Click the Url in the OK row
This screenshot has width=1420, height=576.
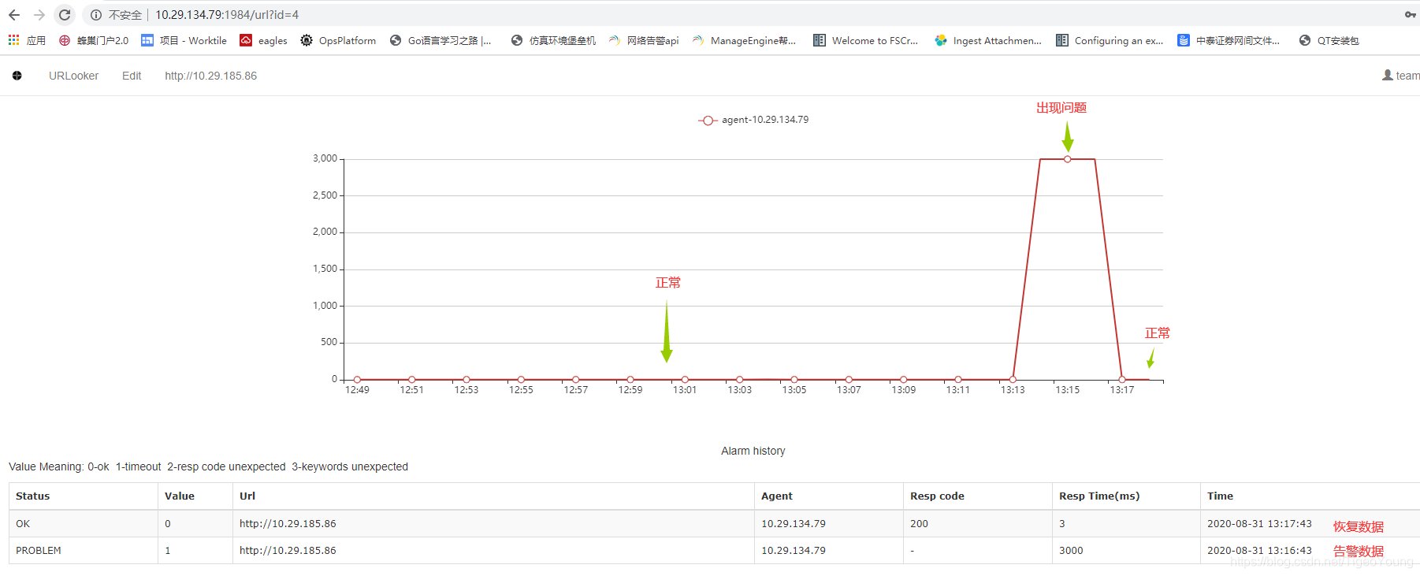(288, 524)
